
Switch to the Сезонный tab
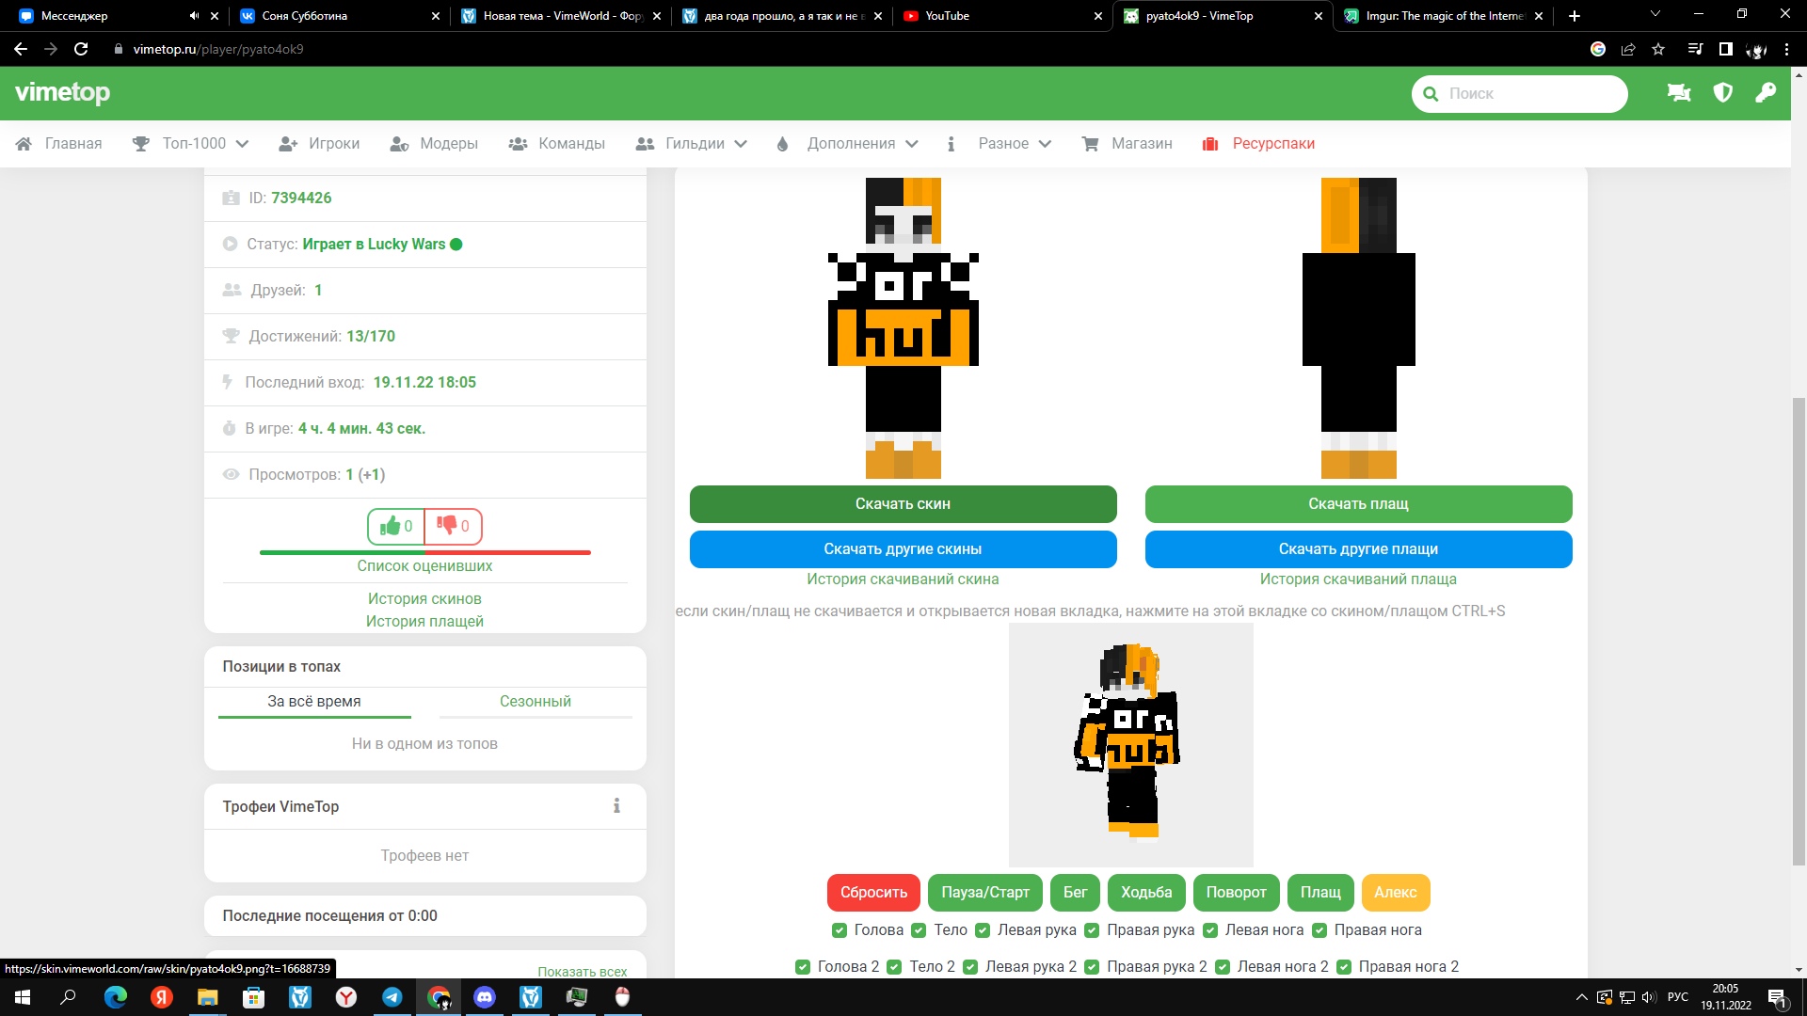[535, 701]
